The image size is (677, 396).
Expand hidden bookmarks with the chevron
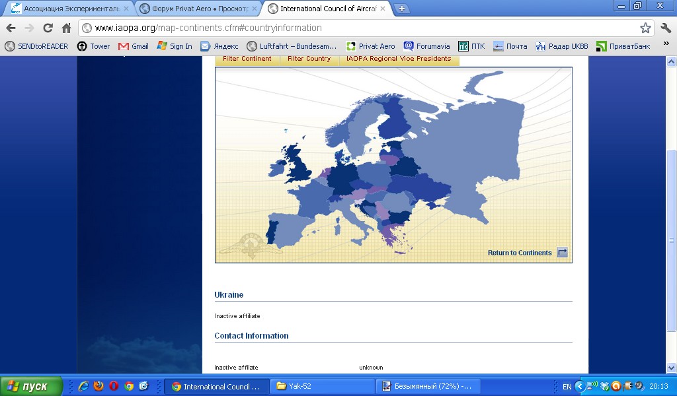pyautogui.click(x=666, y=46)
